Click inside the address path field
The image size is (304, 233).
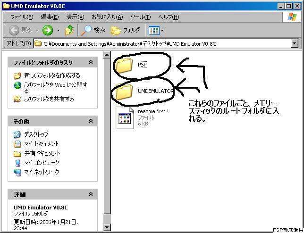click(162, 44)
